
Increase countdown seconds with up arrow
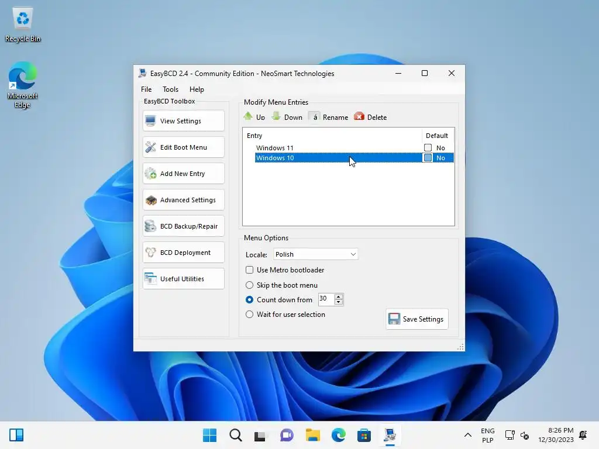click(339, 296)
